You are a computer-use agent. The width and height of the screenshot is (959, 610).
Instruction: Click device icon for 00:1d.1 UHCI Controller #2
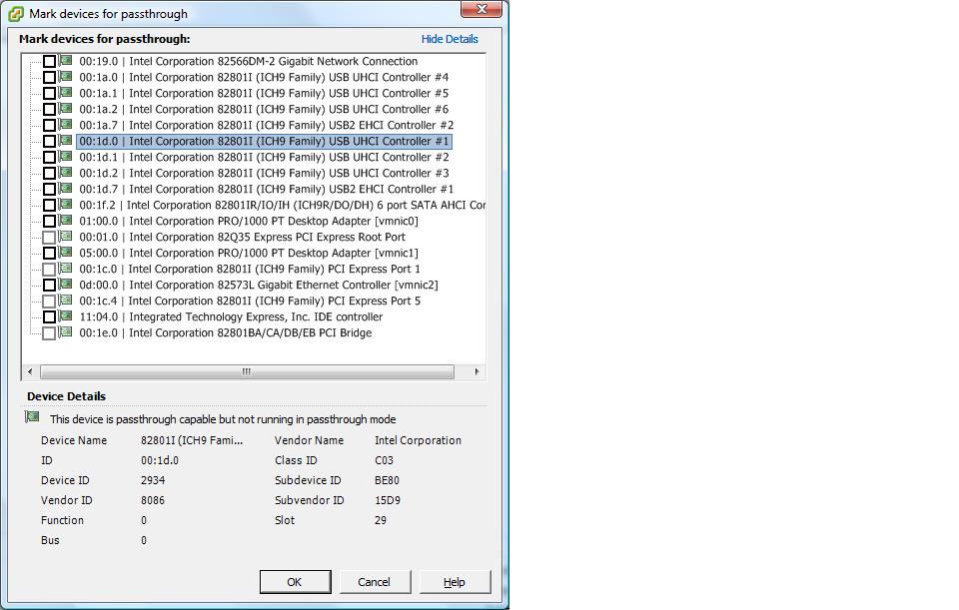click(x=66, y=157)
